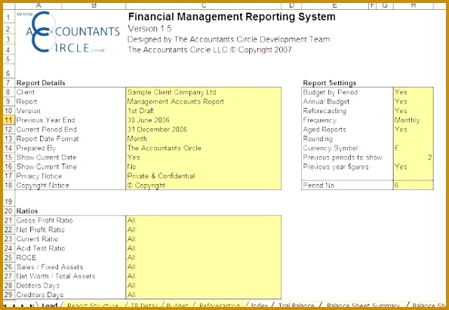This screenshot has height=310, width=449.
Task: Select Prepared By value 'The Accountants Circle'
Action: point(204,148)
